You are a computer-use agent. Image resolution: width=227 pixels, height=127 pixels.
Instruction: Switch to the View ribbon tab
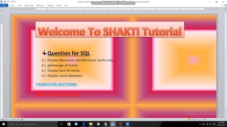click(x=66, y=6)
